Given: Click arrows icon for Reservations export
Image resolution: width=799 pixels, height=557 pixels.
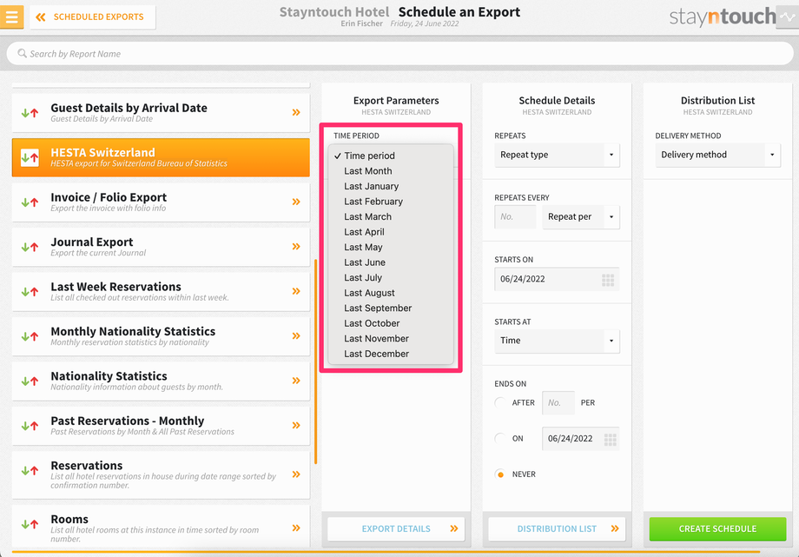Looking at the screenshot, I should click(x=30, y=470).
